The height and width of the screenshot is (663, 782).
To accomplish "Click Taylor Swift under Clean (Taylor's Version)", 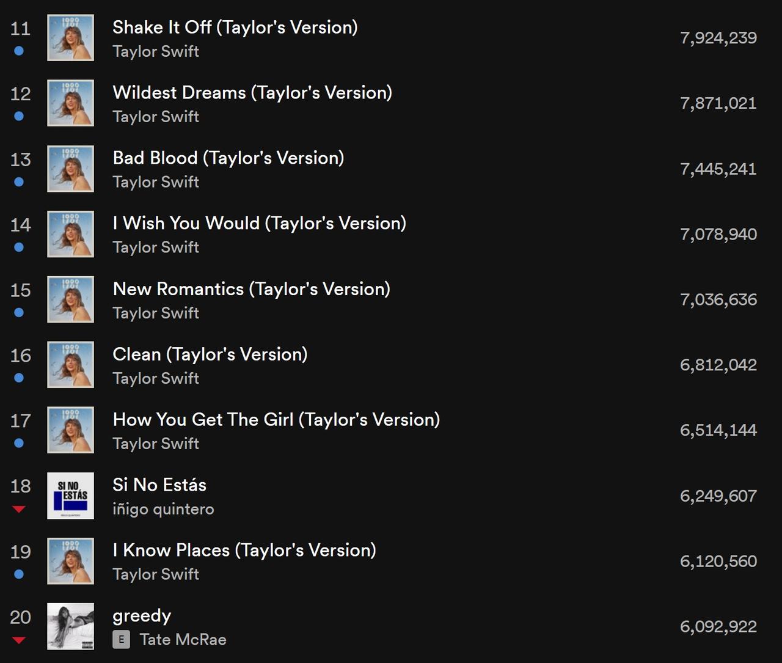I will pyautogui.click(x=156, y=378).
